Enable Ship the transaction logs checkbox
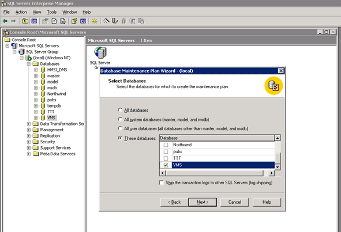The width and height of the screenshot is (341, 232). [162, 182]
